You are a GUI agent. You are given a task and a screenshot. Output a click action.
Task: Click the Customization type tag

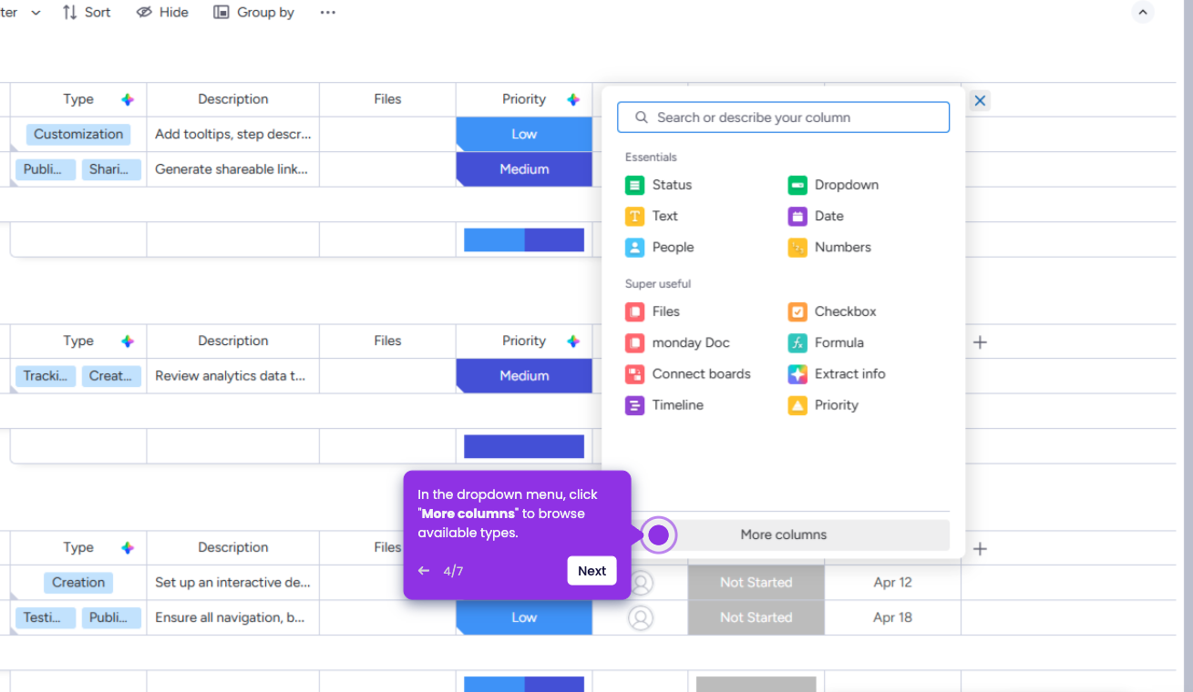coord(78,135)
